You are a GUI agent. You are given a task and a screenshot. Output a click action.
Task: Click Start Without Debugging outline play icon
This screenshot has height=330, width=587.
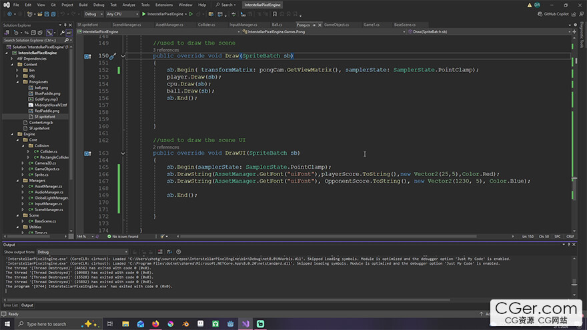point(191,13)
